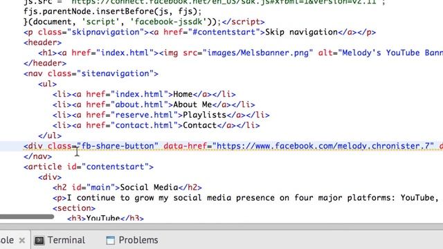Click the facebook.com/melody.chronister.7 data-href value
Screen dimensions: 443x249
(x=323, y=146)
